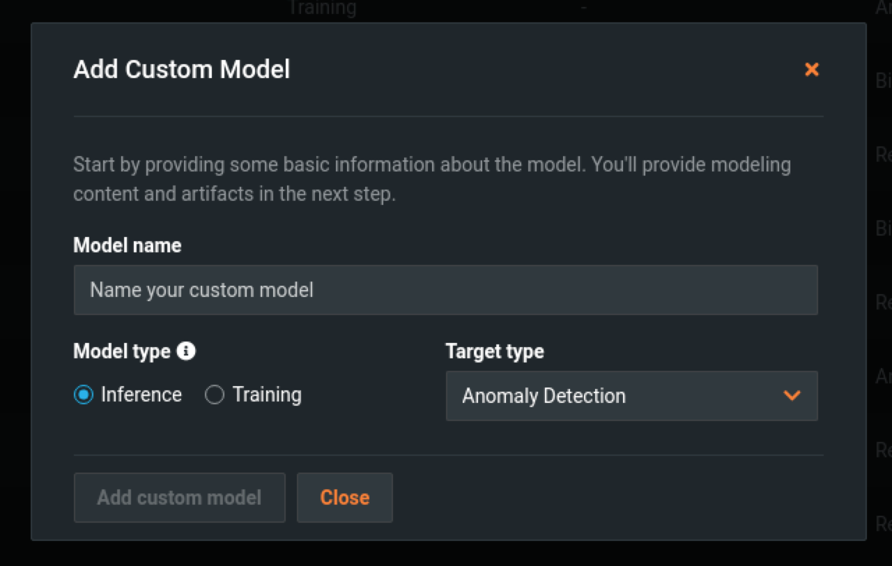Click the Model name field label

pyautogui.click(x=127, y=245)
